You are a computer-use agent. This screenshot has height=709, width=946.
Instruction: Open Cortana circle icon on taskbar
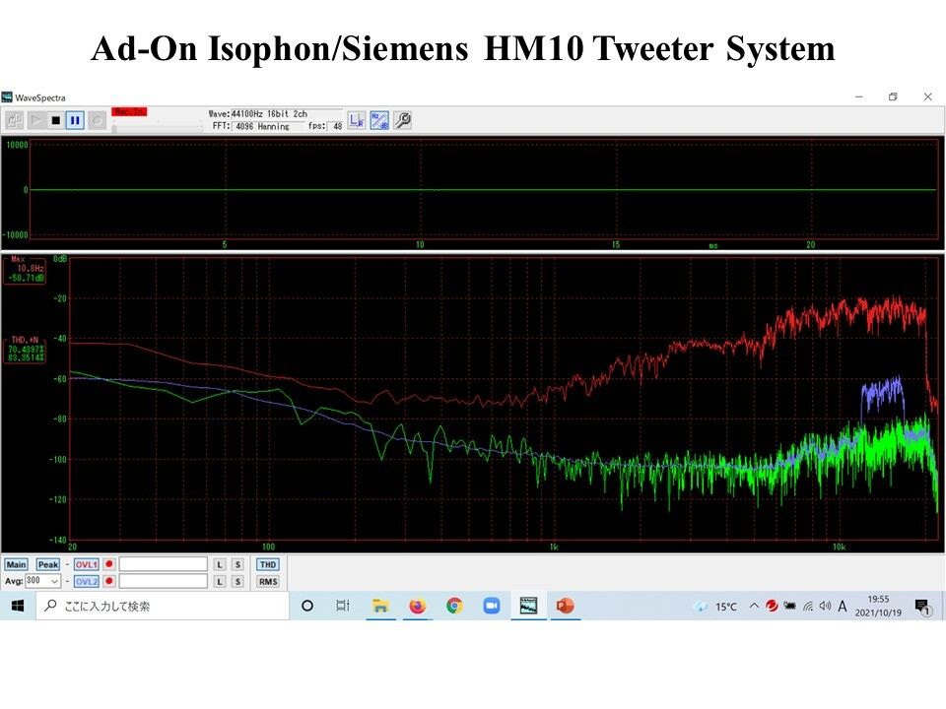307,606
